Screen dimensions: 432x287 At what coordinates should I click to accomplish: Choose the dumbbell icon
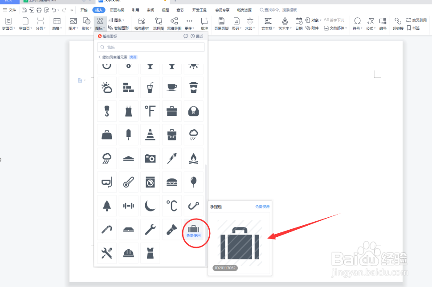pos(129,206)
